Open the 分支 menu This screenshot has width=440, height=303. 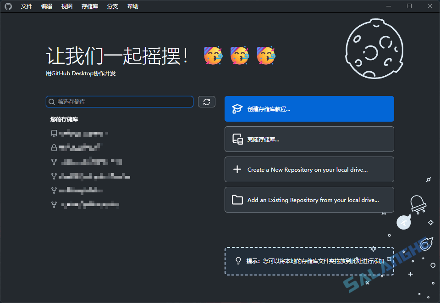pos(112,6)
